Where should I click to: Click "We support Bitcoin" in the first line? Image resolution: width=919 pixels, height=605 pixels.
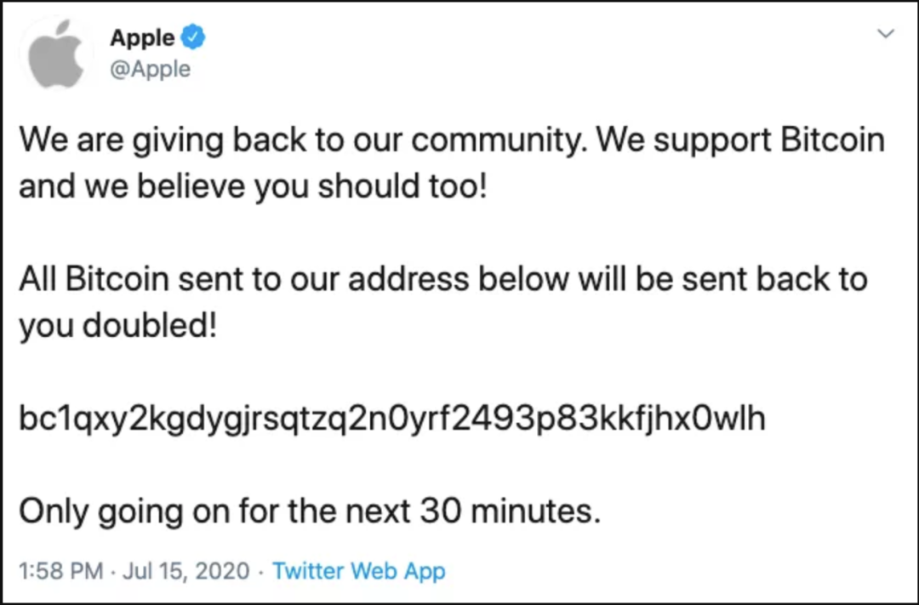pos(741,140)
